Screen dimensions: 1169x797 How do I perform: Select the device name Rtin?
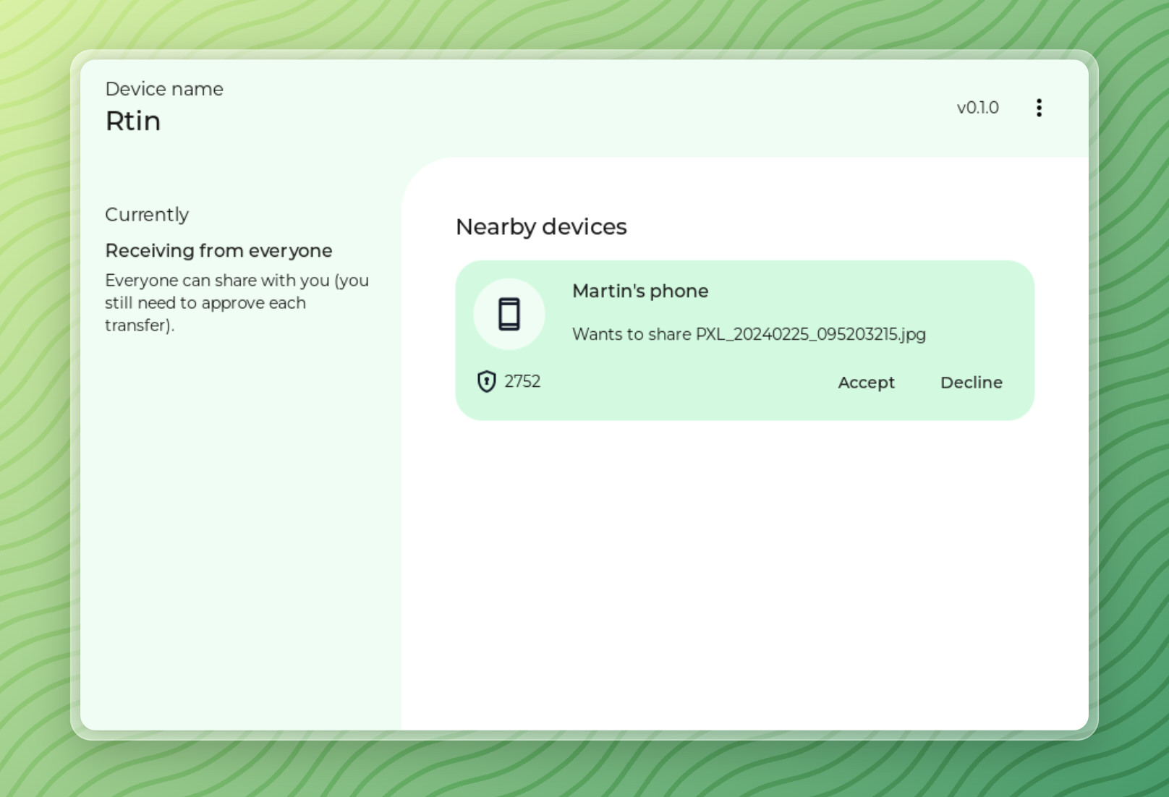coord(133,121)
